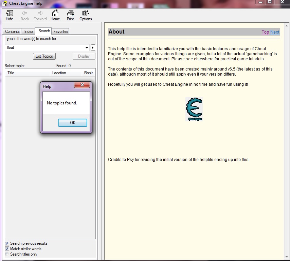Switch to the Favorites tab
This screenshot has height=261, width=290.
60,31
